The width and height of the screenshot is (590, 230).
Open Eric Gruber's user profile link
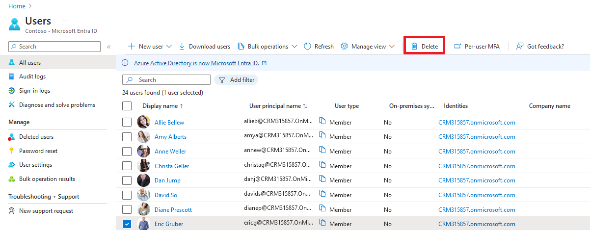click(169, 224)
